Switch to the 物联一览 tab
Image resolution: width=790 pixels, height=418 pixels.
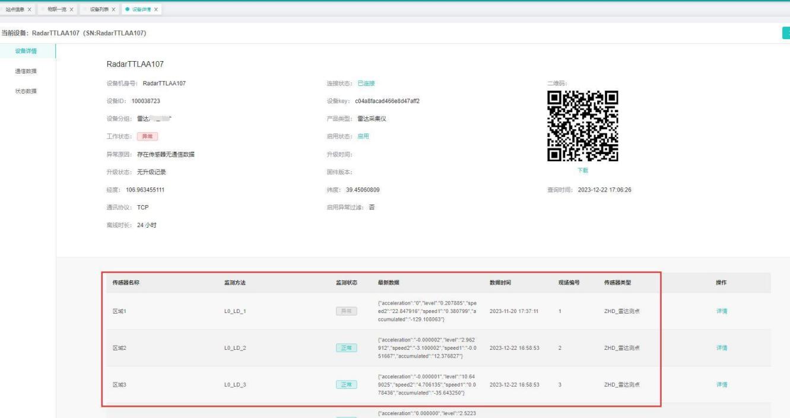[58, 9]
